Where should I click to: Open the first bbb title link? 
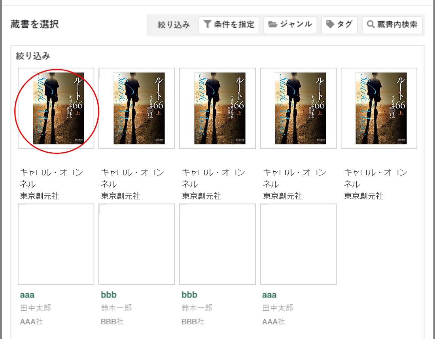click(x=109, y=295)
